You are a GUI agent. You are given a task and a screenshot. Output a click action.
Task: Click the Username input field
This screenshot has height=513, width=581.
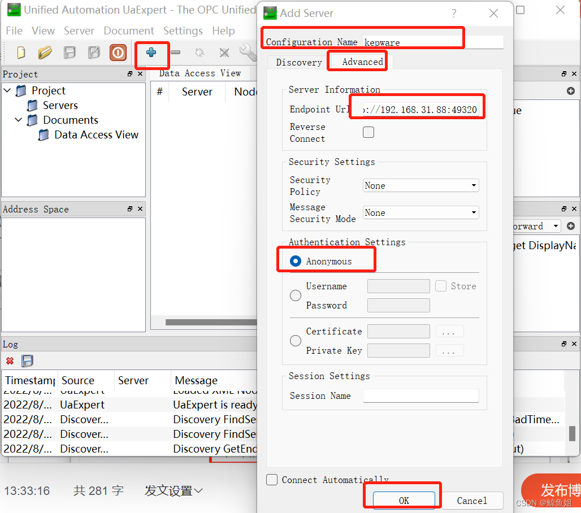pos(398,286)
